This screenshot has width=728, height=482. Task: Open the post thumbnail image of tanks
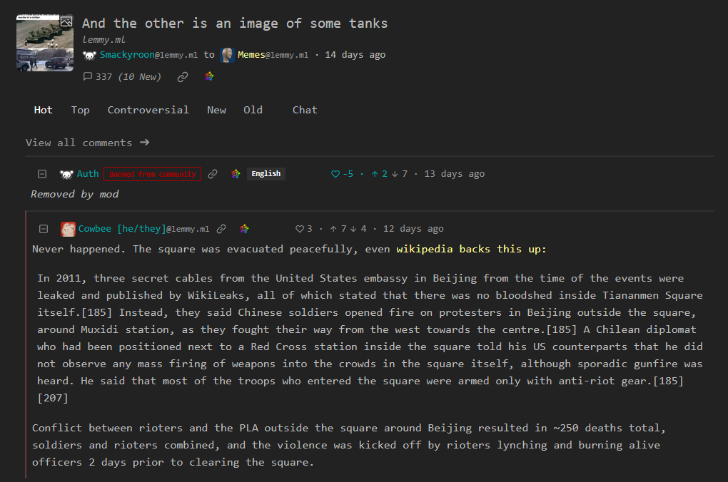pyautogui.click(x=45, y=43)
